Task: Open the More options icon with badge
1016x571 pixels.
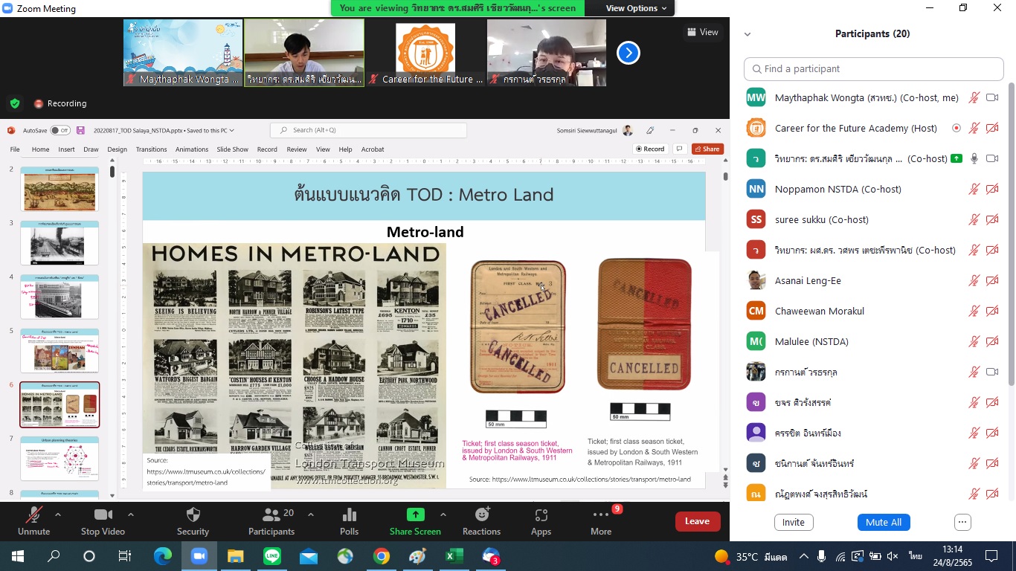Action: (601, 520)
